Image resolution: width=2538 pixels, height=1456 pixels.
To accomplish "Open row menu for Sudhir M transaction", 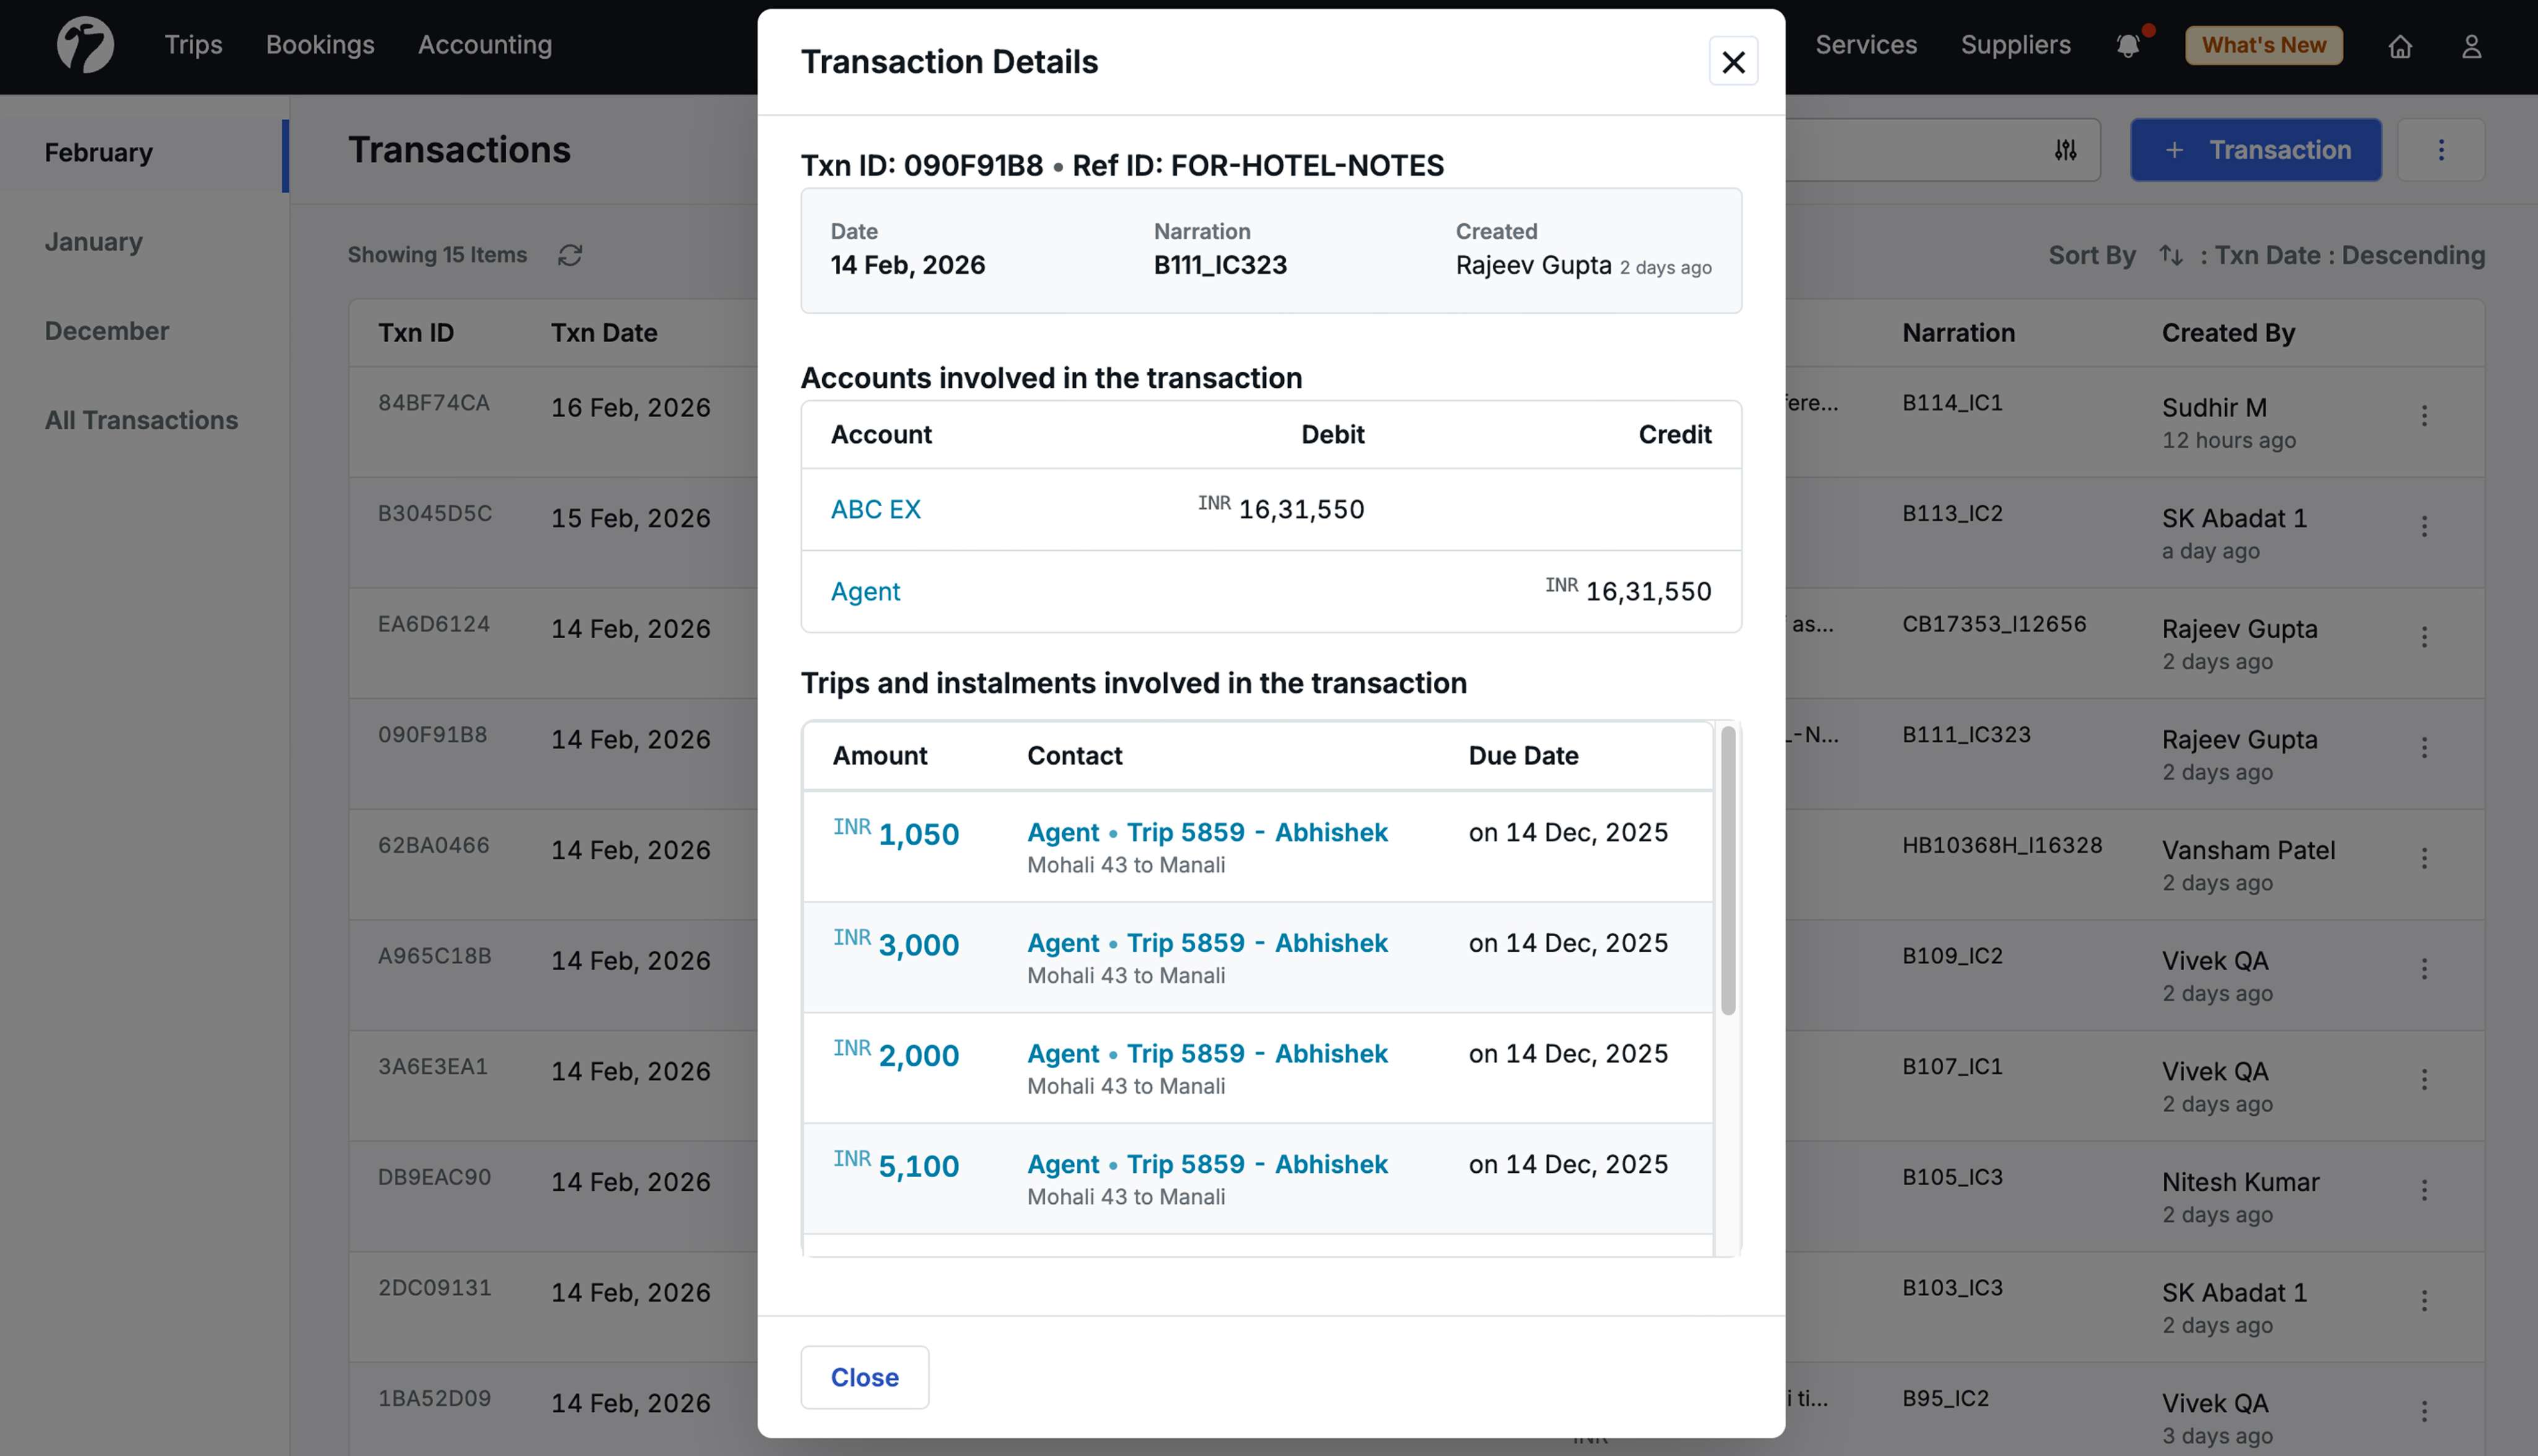I will tap(2424, 416).
